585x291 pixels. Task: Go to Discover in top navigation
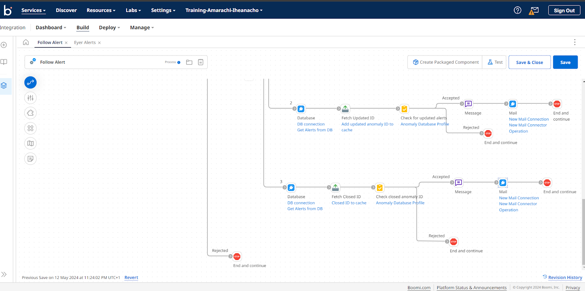66,10
